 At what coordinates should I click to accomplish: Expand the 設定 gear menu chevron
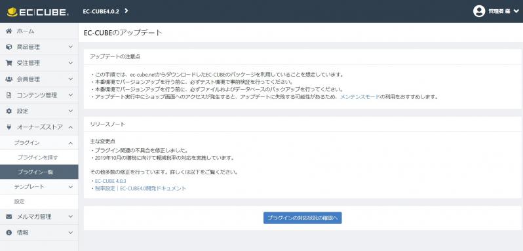70,111
